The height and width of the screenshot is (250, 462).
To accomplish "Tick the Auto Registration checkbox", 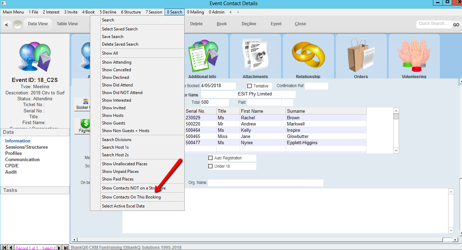I will coord(210,158).
